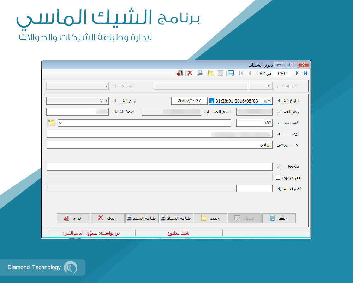Click the red X delete icon in the top toolbar

point(190,73)
